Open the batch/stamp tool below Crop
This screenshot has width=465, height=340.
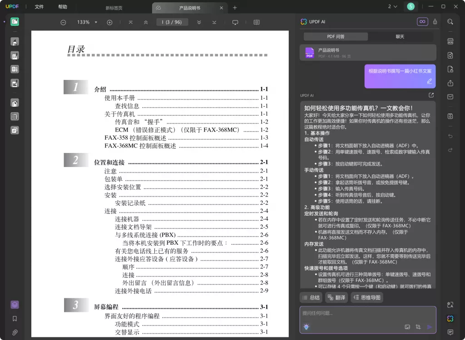[15, 130]
